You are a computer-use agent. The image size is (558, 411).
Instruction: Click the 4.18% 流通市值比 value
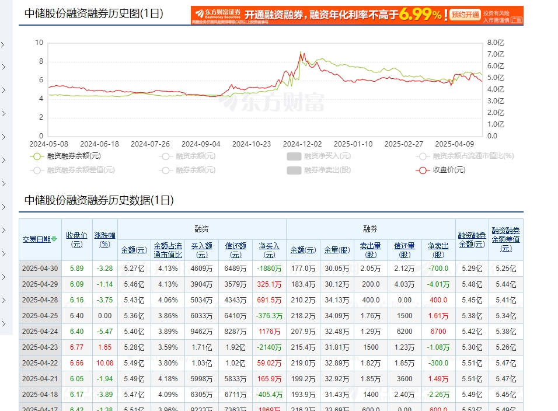click(x=168, y=379)
